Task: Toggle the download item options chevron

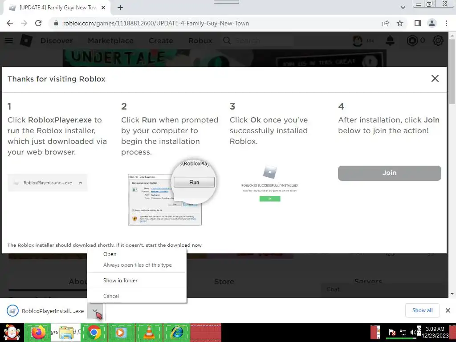Action: coord(95,311)
